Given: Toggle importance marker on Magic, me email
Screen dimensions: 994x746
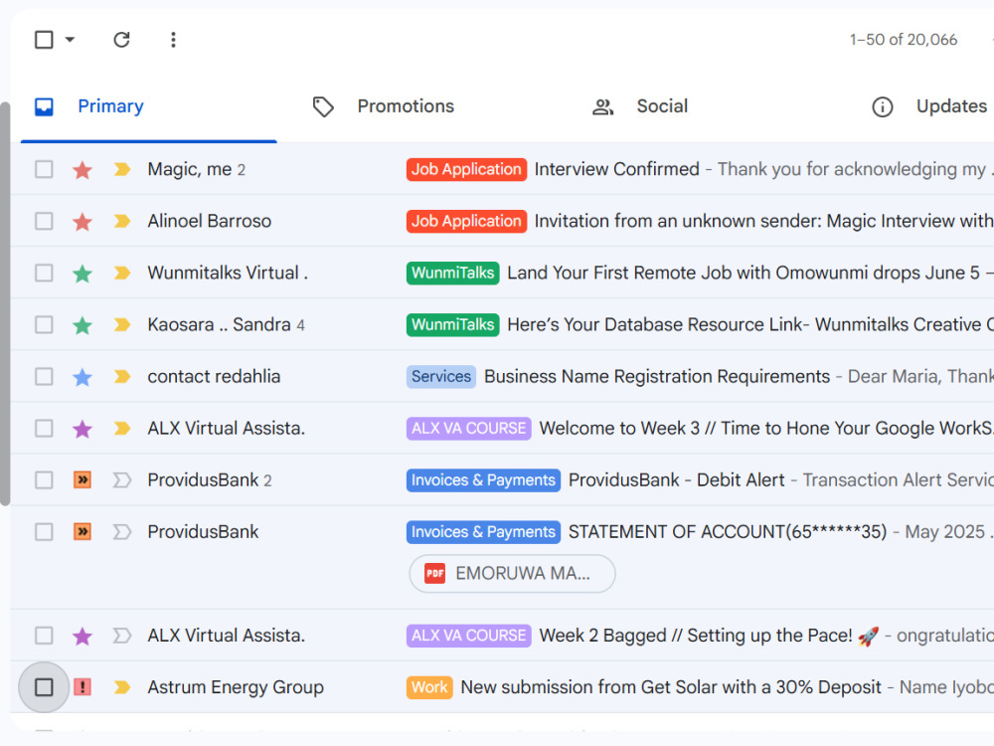Looking at the screenshot, I should coord(121,169).
